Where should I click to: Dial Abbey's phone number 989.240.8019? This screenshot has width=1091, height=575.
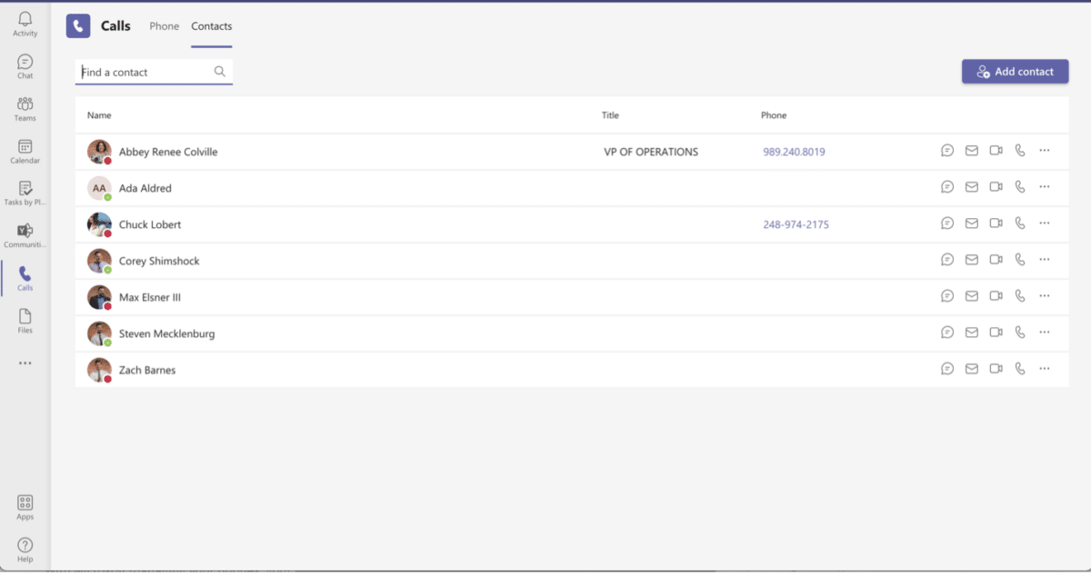(794, 152)
